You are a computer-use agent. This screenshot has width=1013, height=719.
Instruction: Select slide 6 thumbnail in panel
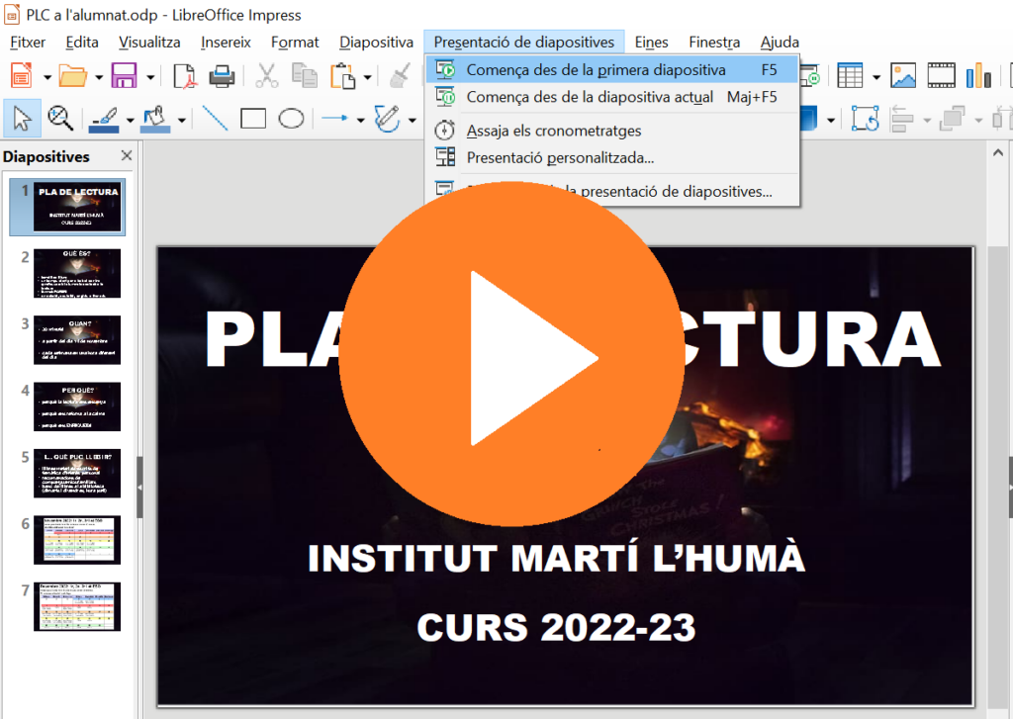(77, 539)
